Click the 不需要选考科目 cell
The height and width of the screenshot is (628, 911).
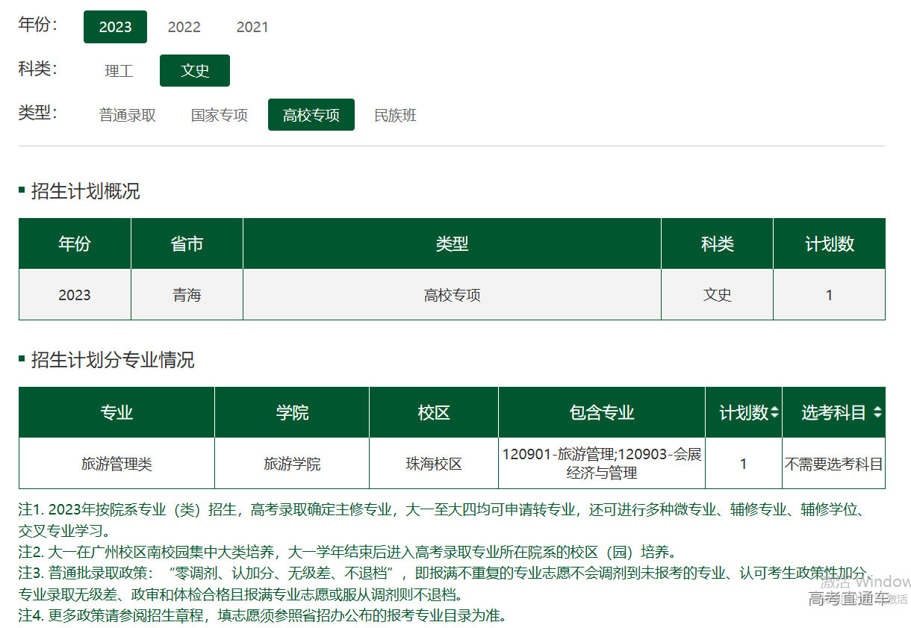833,464
